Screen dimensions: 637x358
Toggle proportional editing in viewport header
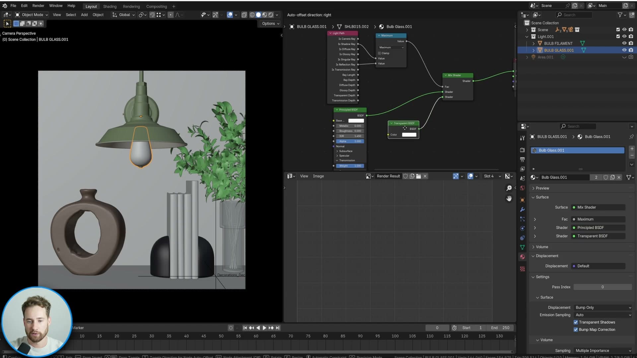(x=171, y=15)
